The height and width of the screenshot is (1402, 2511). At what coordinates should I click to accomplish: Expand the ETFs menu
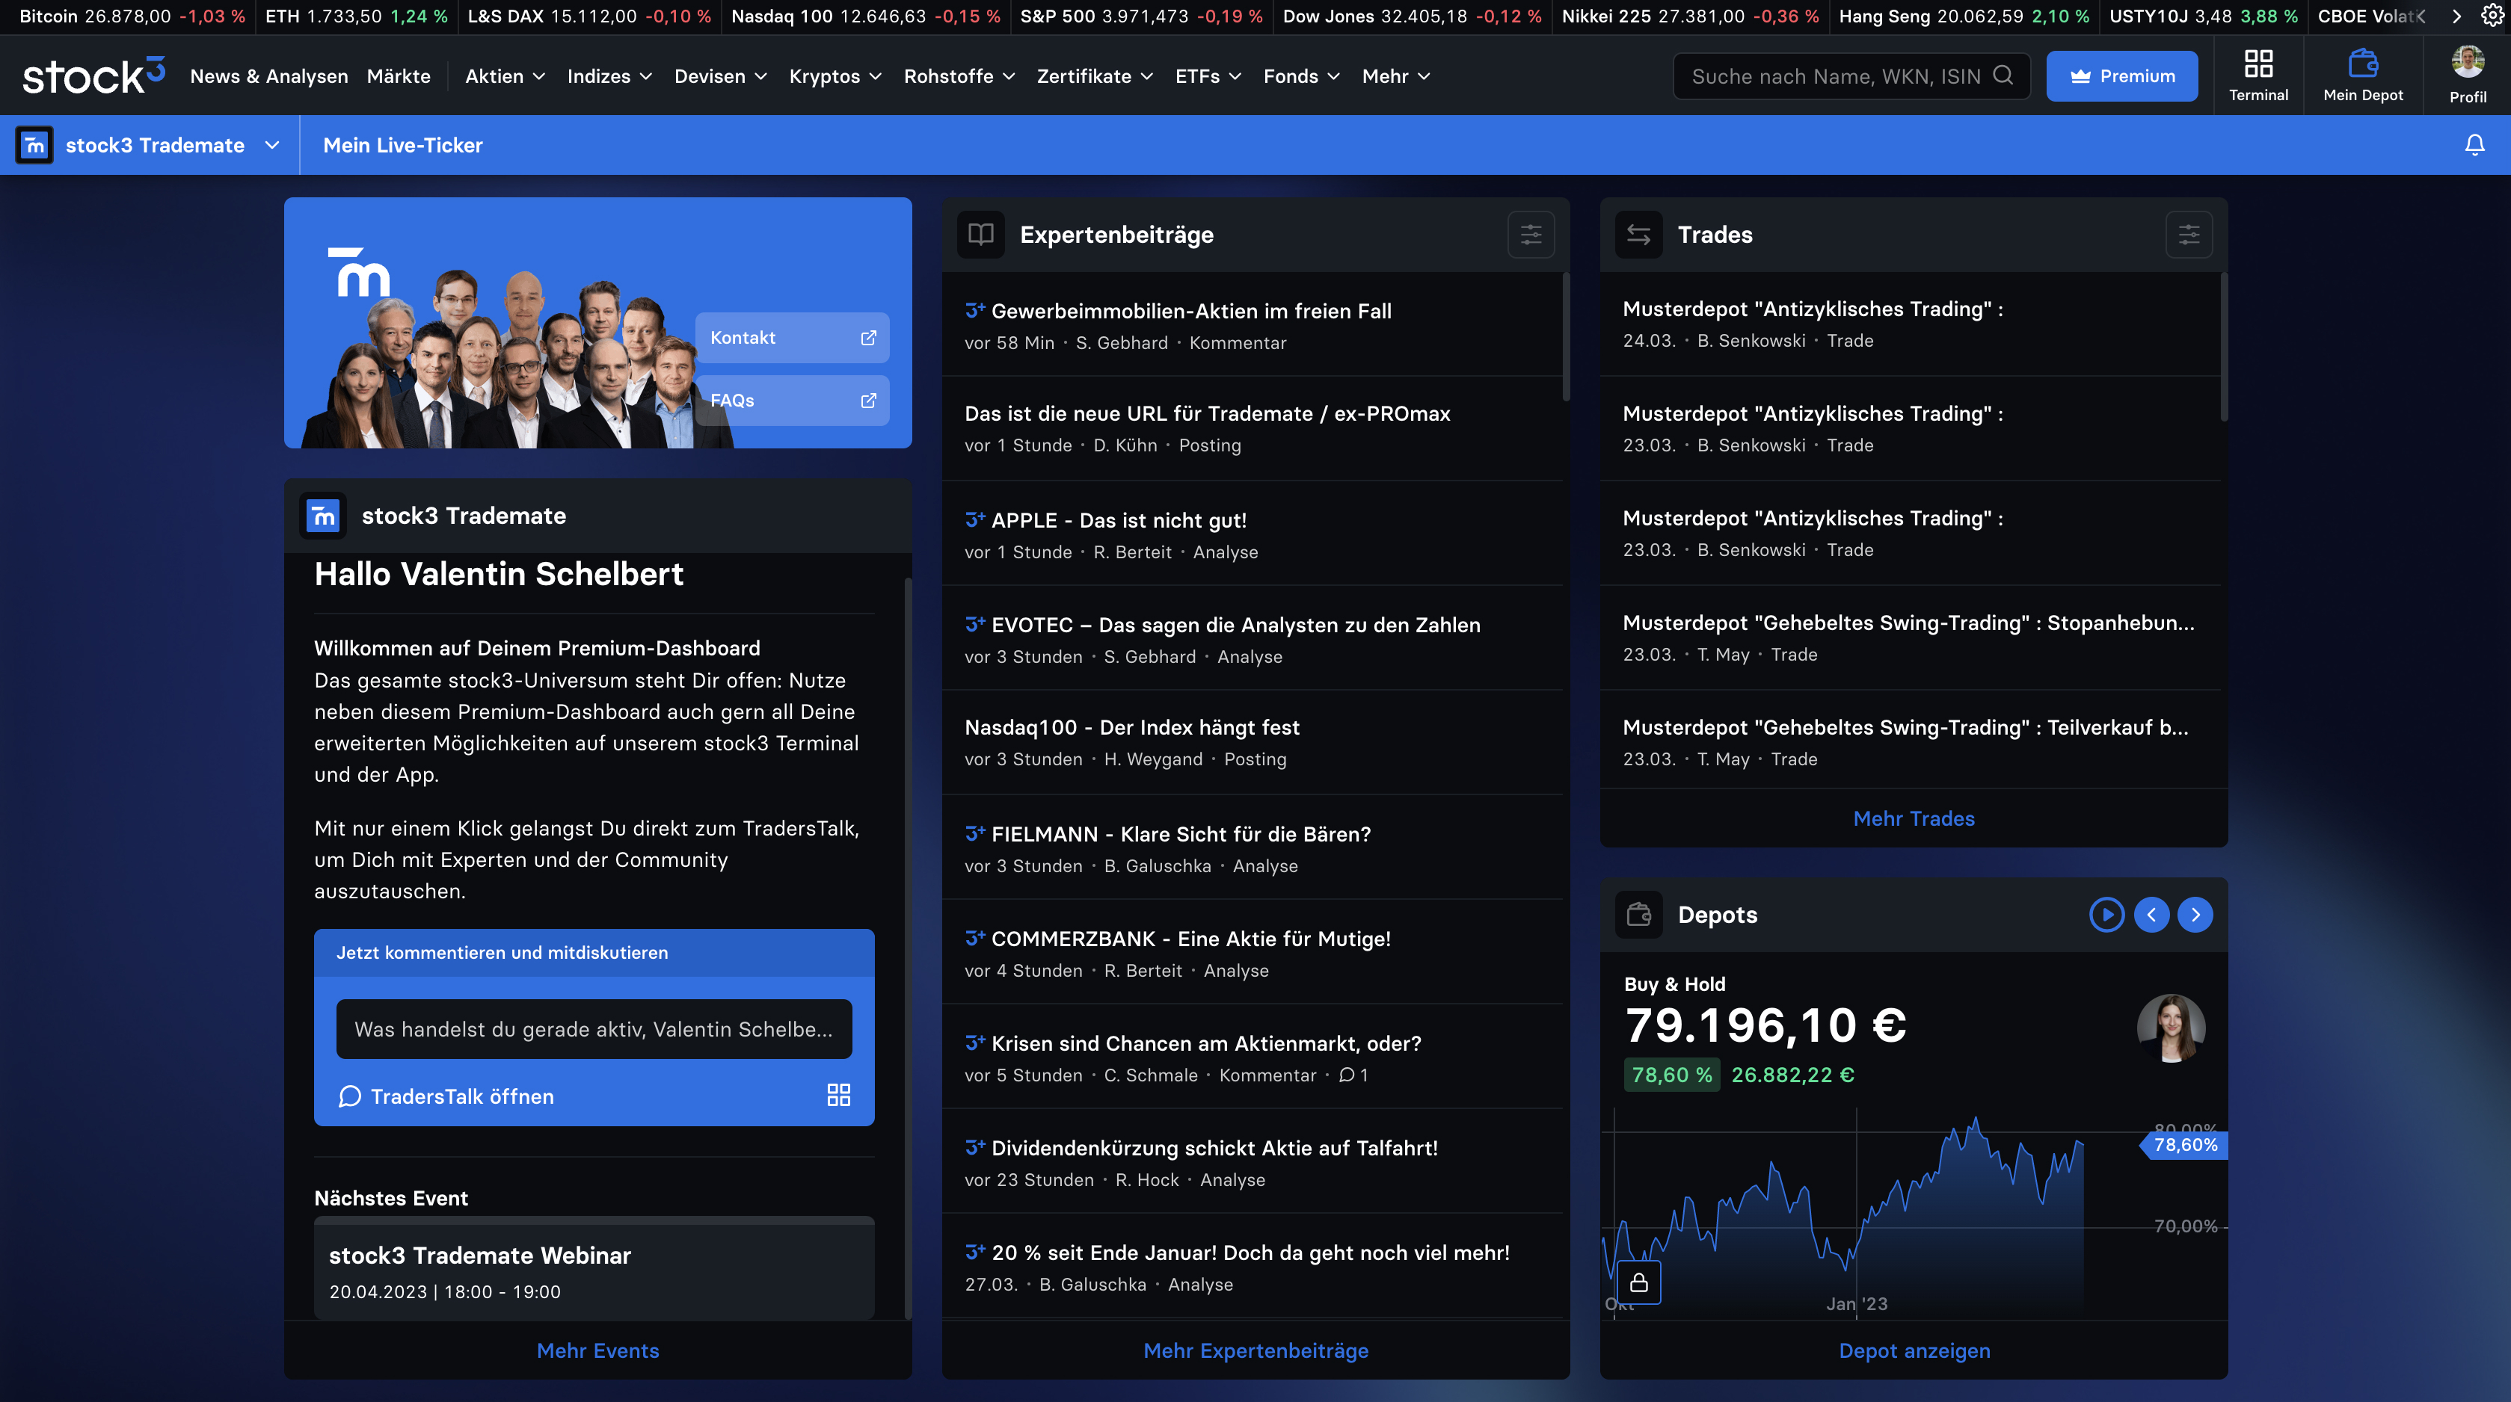[x=1208, y=76]
